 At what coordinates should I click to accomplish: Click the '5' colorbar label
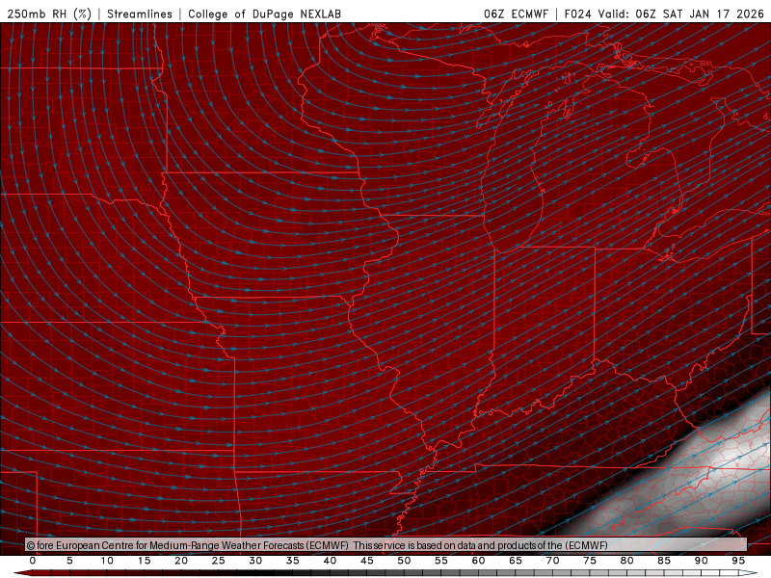click(69, 561)
